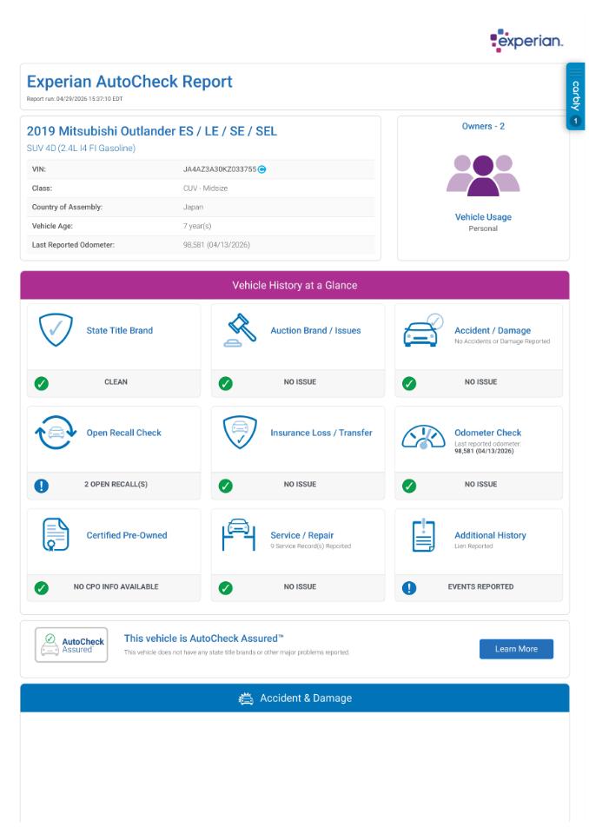Open the Vehicle Usage link
Viewport: 589px width, 834px height.
pyautogui.click(x=483, y=217)
